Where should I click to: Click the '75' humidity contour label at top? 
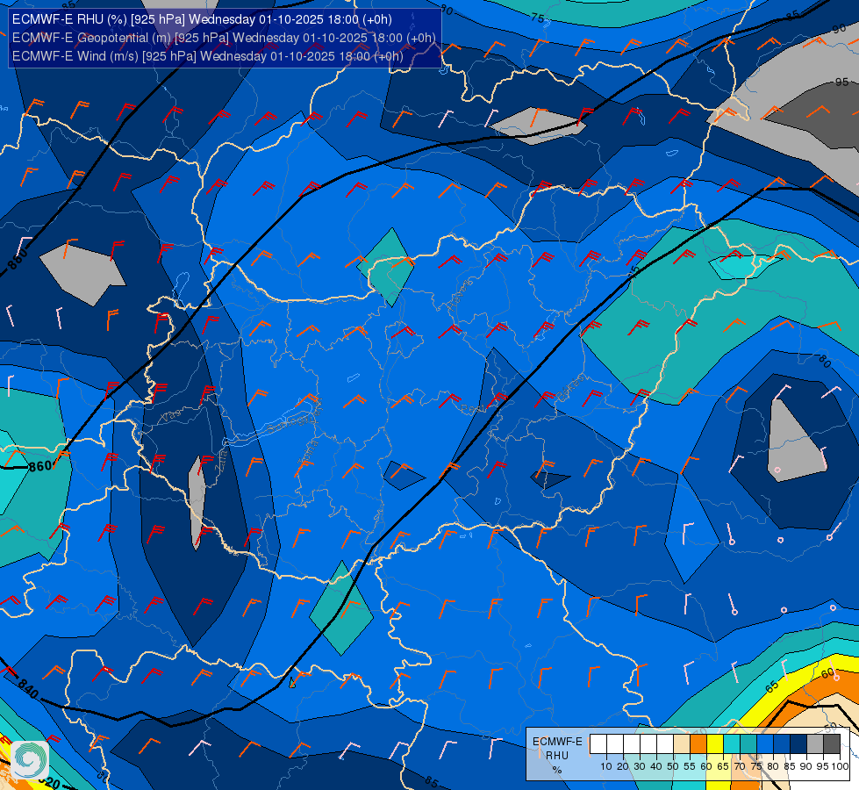tap(538, 18)
